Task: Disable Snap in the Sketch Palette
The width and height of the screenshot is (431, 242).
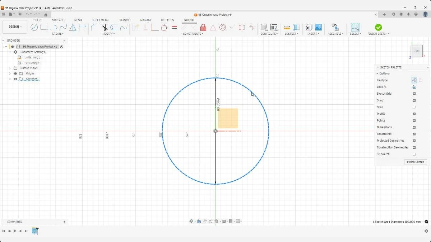Action: coord(414,100)
